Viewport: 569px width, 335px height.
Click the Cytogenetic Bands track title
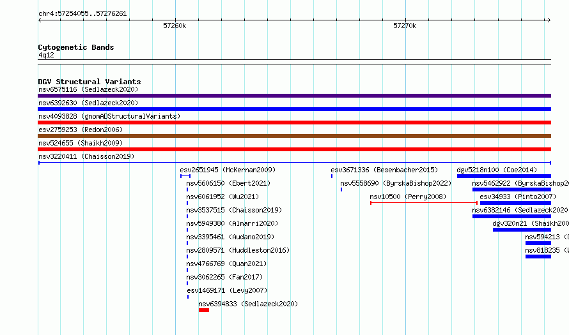pos(76,47)
